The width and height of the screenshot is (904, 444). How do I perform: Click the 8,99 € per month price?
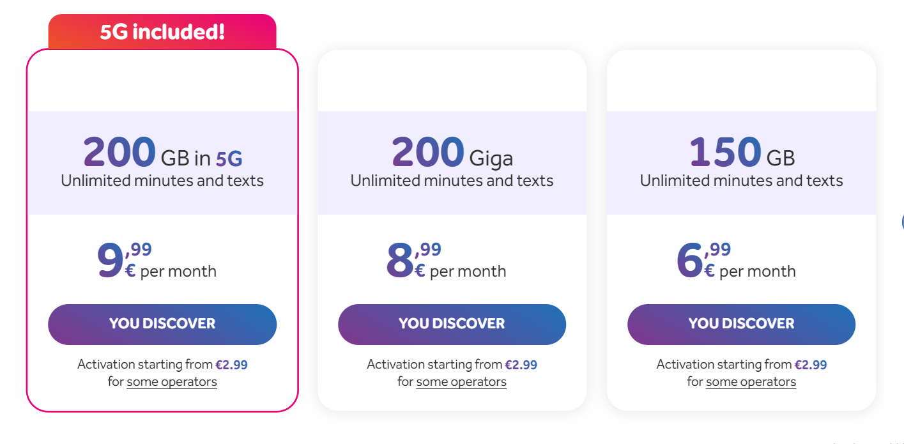tap(446, 261)
